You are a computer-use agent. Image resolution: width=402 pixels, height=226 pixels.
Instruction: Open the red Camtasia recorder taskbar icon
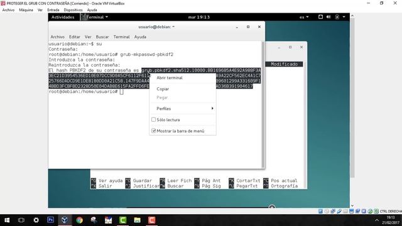tap(152, 220)
